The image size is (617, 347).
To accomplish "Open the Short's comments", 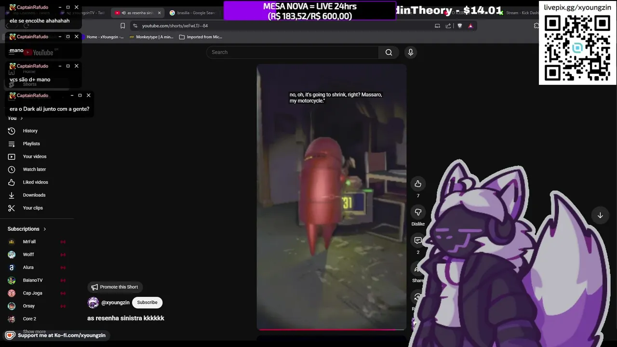I will (418, 240).
